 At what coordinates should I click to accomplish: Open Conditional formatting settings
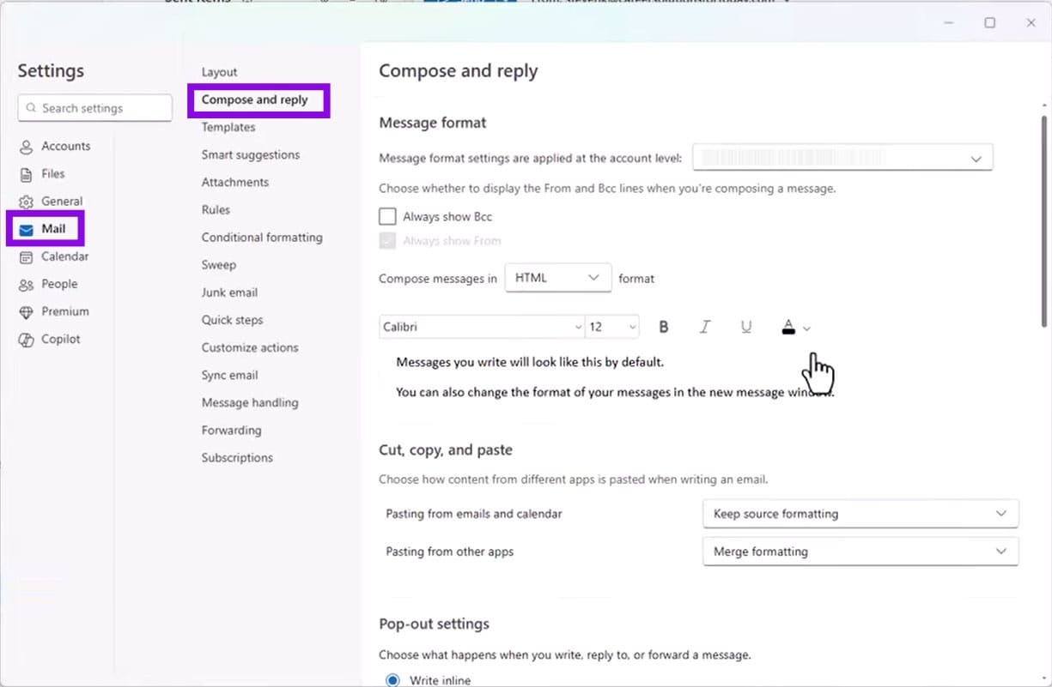coord(262,237)
